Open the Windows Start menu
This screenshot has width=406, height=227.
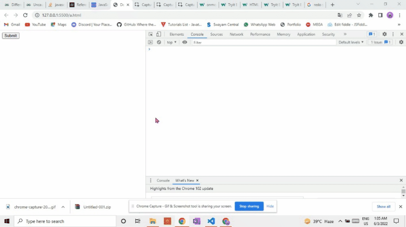point(7,221)
